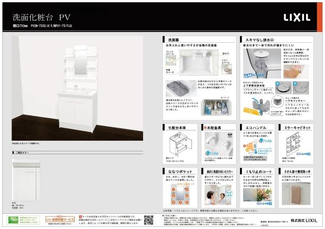Open the seven pockets numbered diagram
This screenshot has height=229, width=325.
point(180,194)
